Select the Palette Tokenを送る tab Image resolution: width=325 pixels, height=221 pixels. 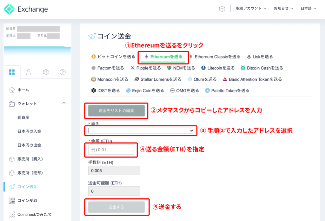click(227, 90)
